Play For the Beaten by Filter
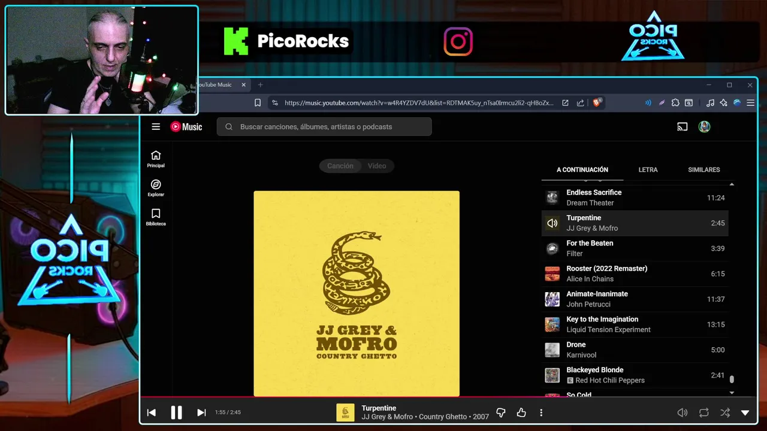Screen dimensions: 767x431 coord(635,248)
